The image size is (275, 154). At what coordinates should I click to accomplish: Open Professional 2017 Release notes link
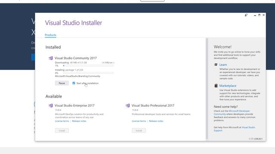coord(156,121)
